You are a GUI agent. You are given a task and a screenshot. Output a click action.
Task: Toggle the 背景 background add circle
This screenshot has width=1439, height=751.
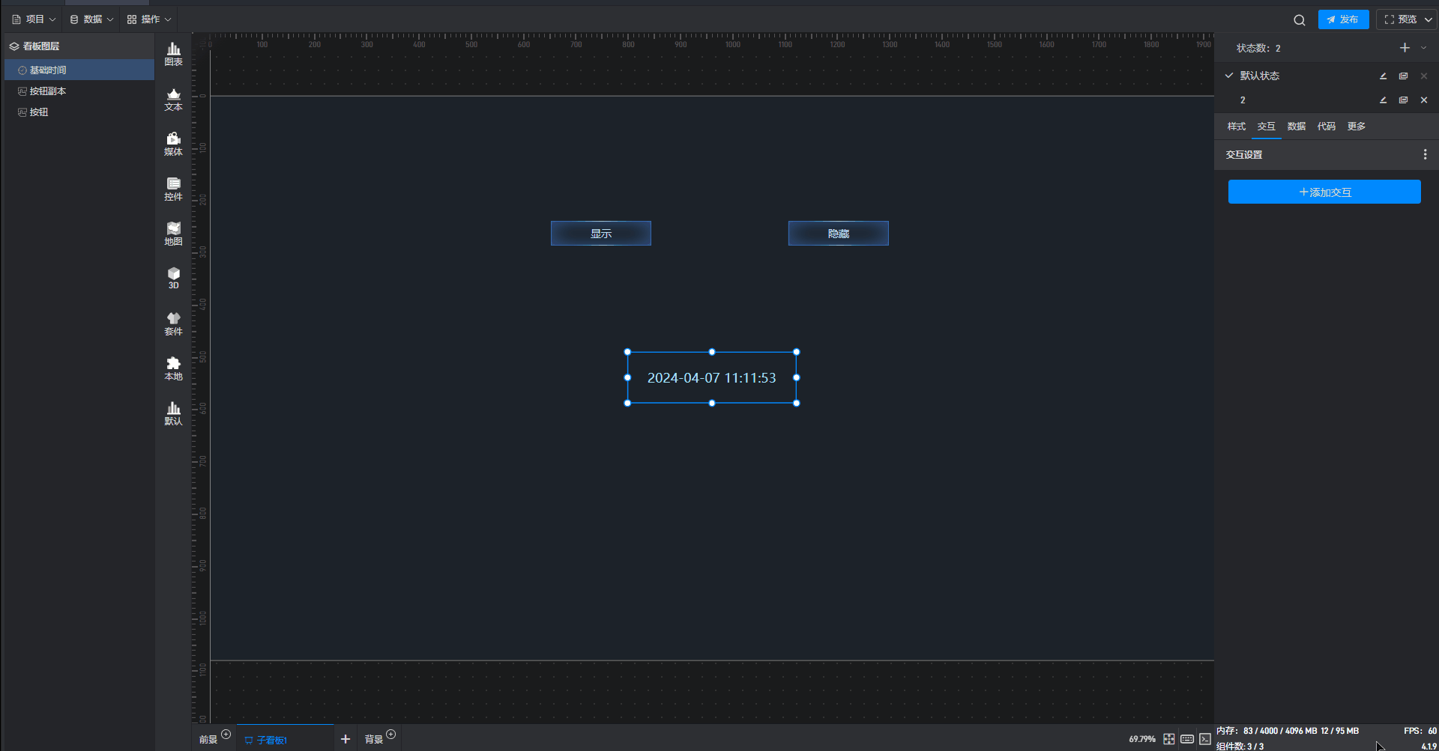coord(390,735)
